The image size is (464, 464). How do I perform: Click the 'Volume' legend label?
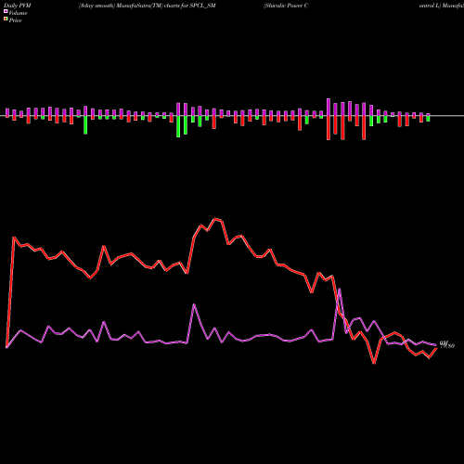[x=18, y=13]
